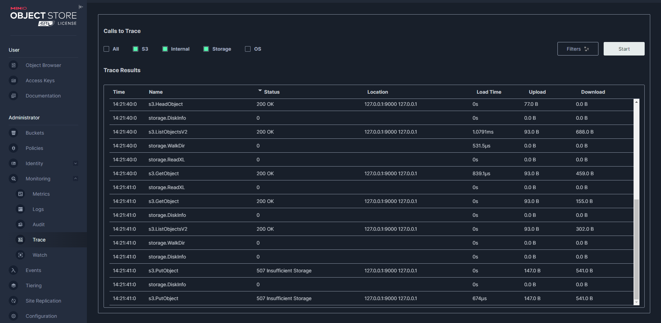
Task: Open the Logs menu item
Action: 38,209
